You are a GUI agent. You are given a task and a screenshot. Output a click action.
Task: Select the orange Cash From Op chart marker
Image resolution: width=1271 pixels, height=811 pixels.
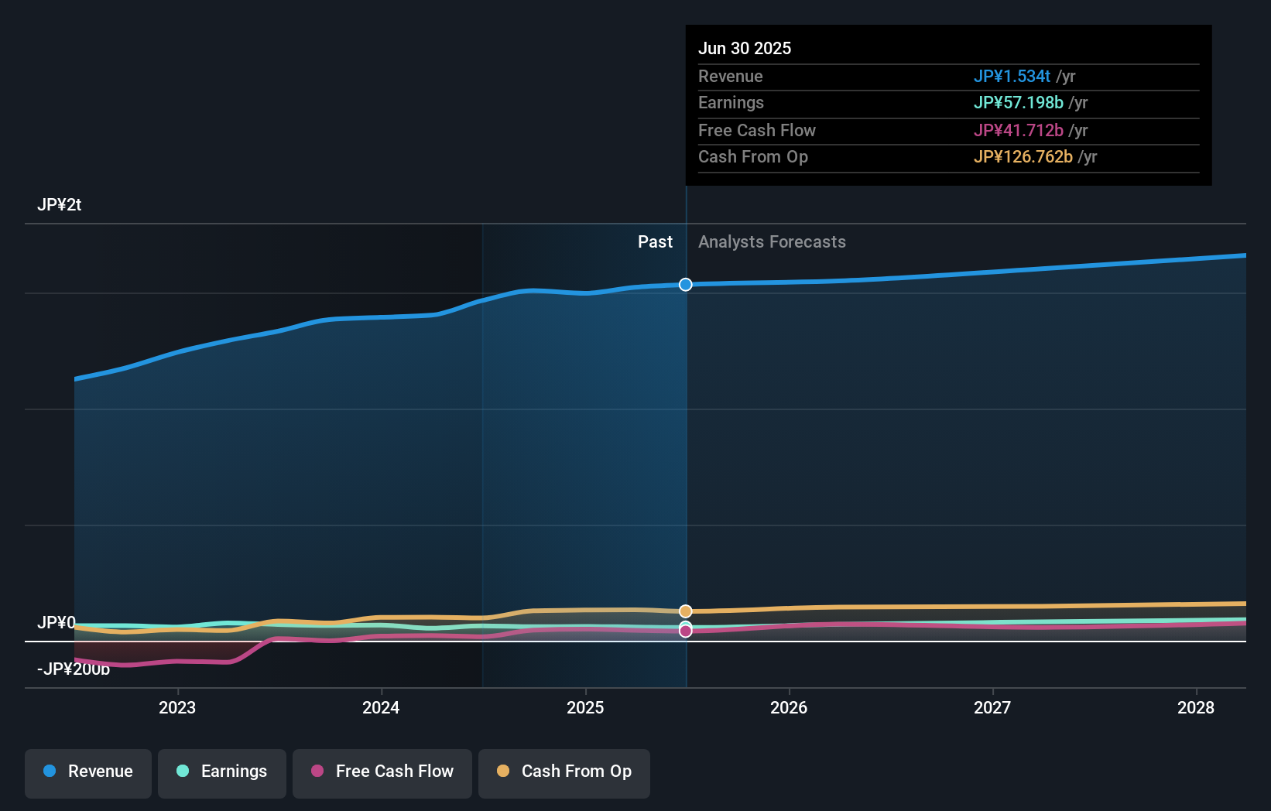coord(685,611)
